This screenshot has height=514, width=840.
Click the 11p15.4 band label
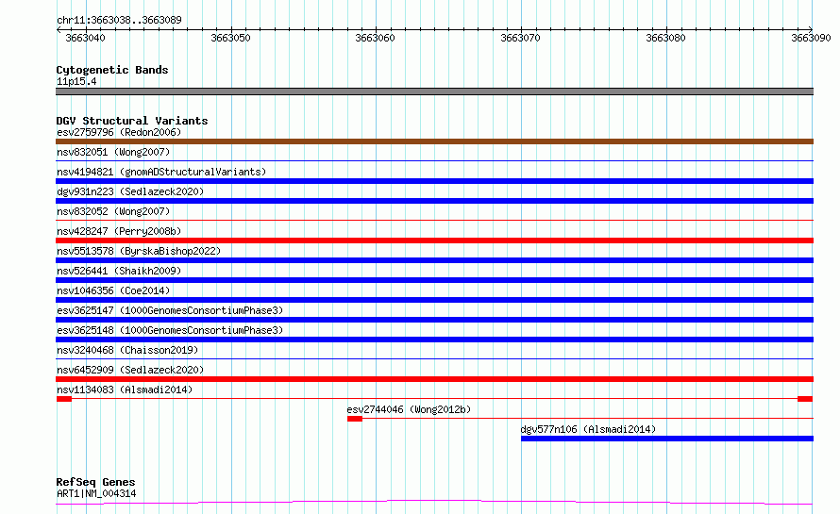coord(76,81)
